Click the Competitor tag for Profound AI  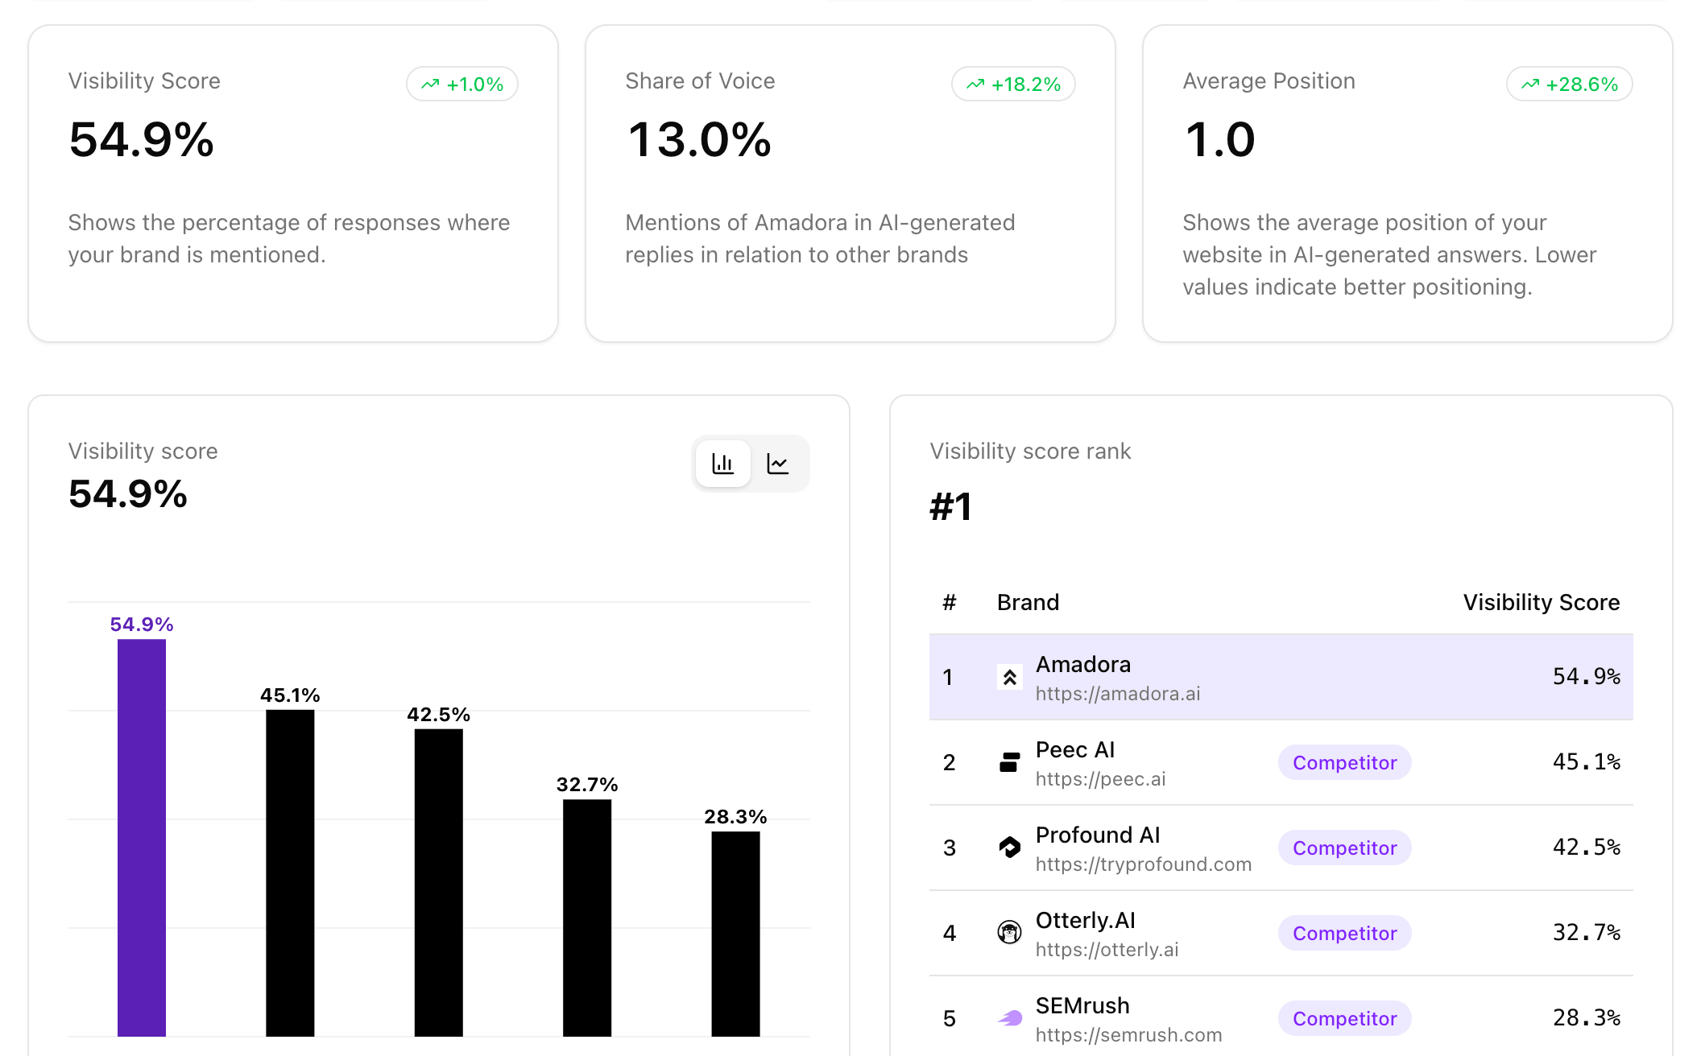(x=1344, y=848)
